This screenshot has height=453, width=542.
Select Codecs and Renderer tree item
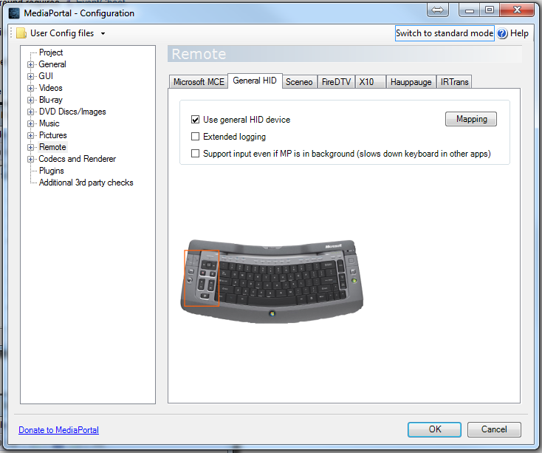click(77, 159)
